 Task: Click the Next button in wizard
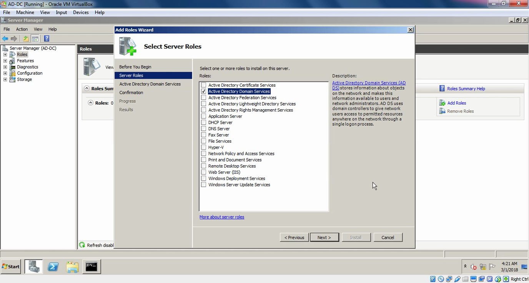click(x=324, y=237)
